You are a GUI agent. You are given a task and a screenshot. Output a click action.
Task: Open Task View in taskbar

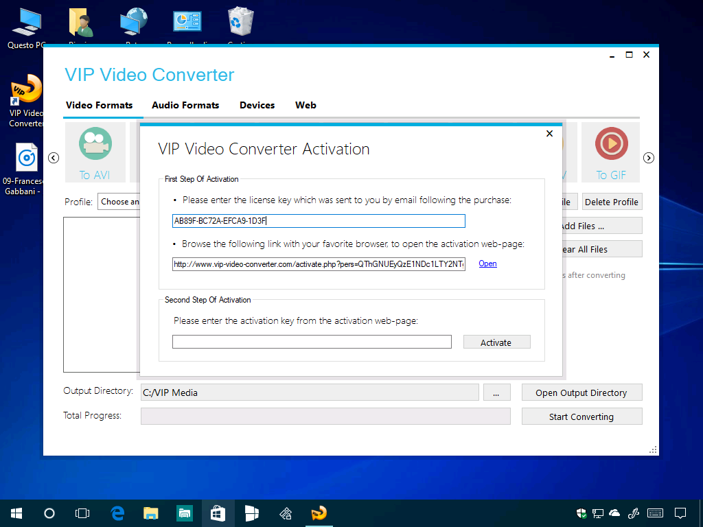pos(82,513)
